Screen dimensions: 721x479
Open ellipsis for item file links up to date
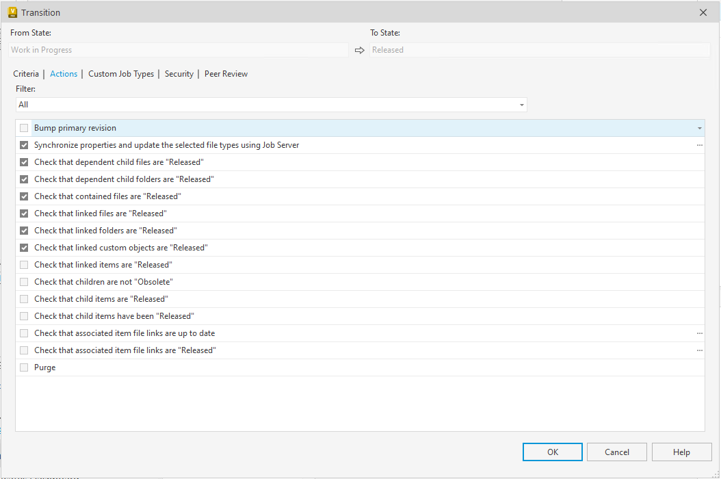click(x=699, y=333)
